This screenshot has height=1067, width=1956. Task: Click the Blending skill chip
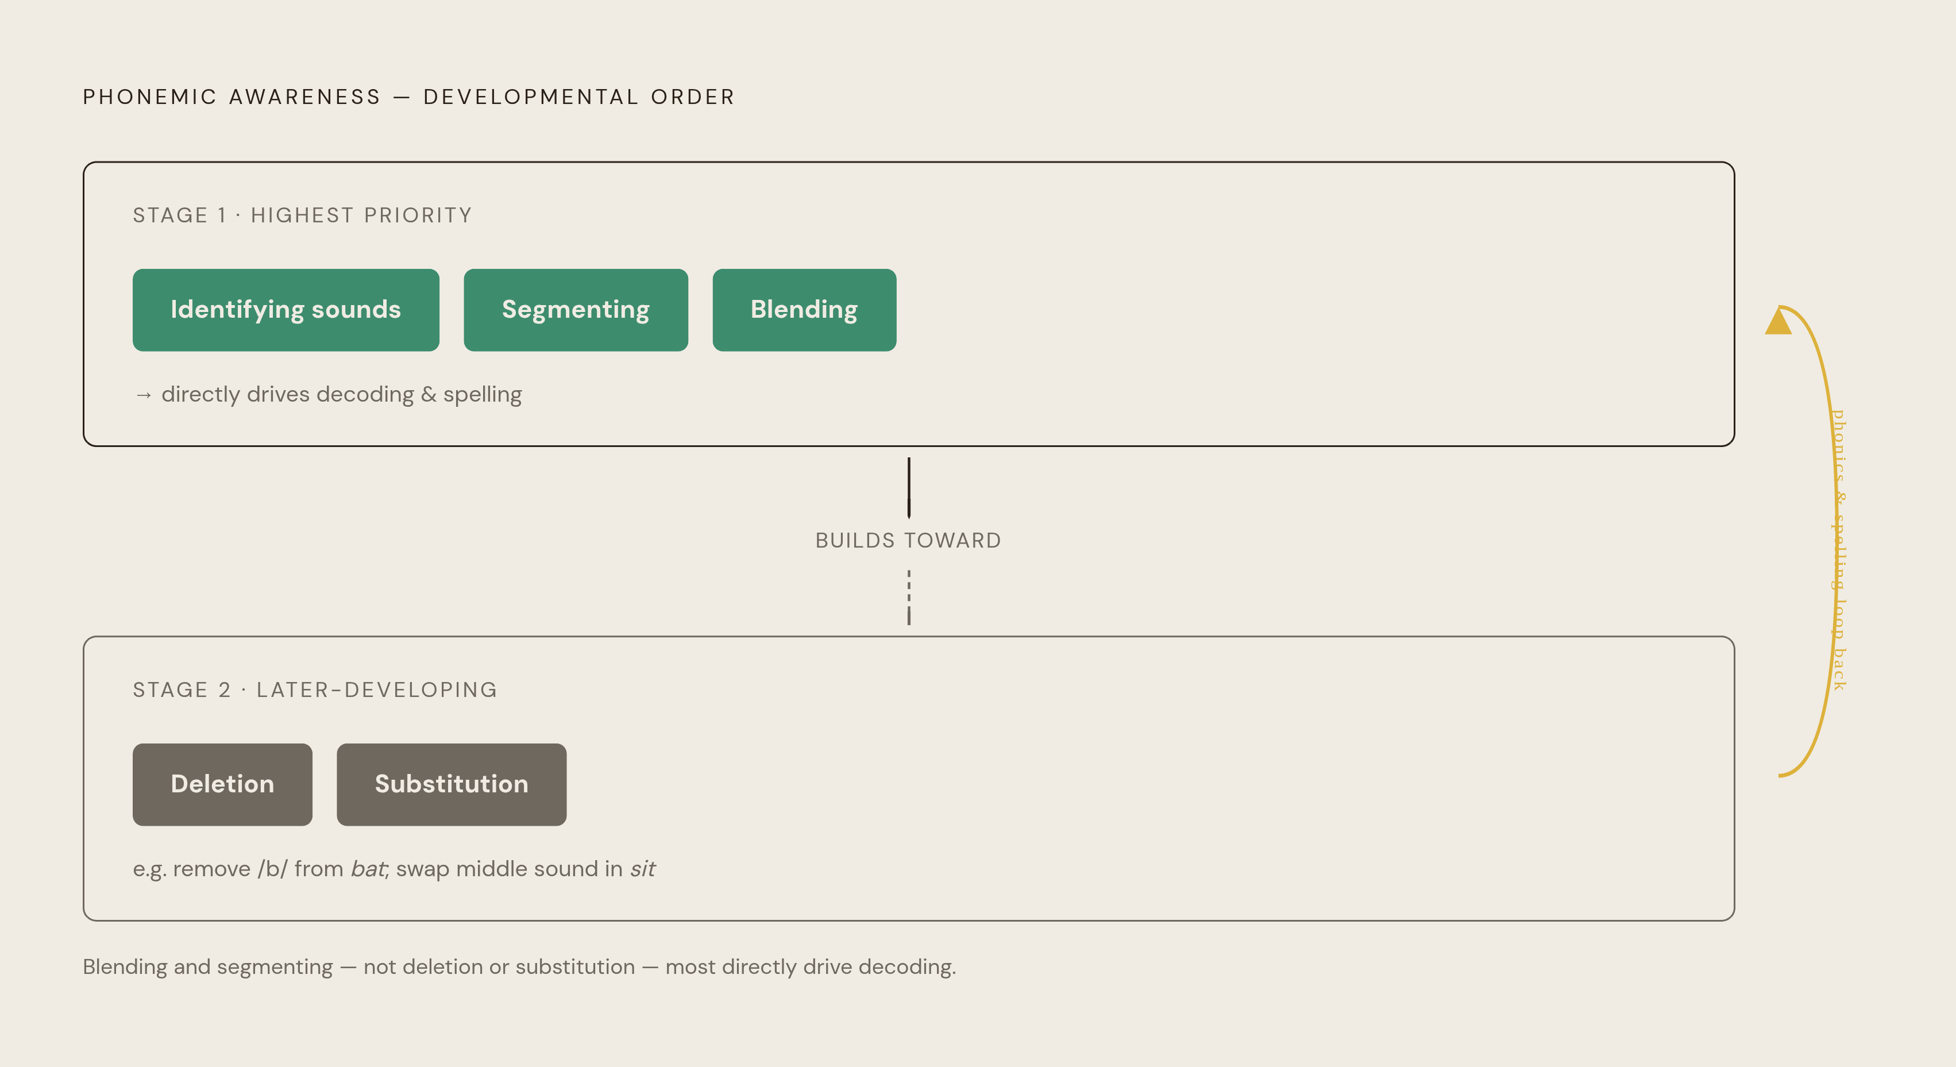(804, 310)
